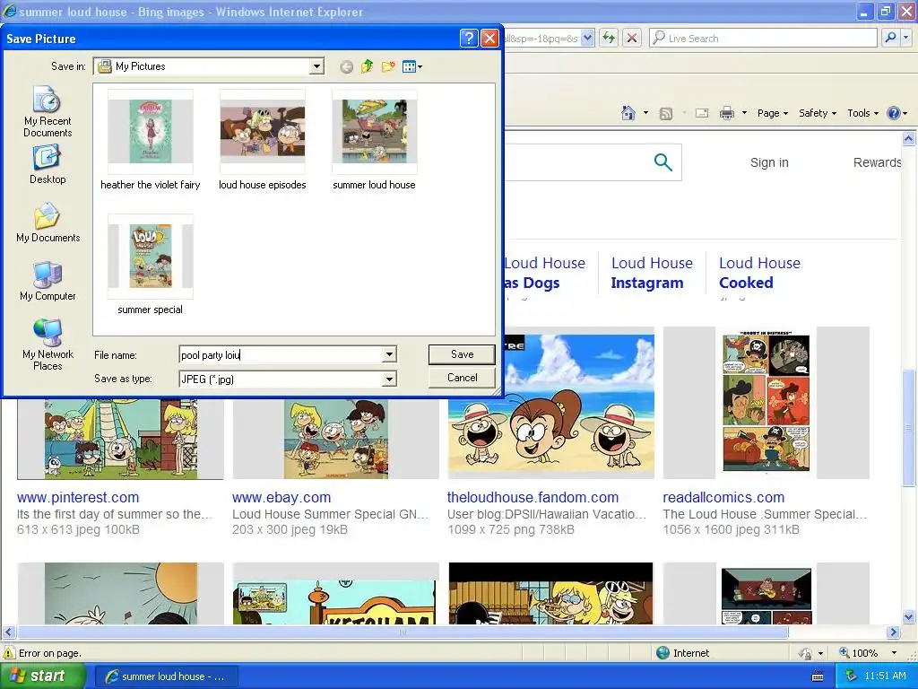Click the ebay Summer Special GN image
Viewport: 918px width, 689px height.
pos(335,439)
